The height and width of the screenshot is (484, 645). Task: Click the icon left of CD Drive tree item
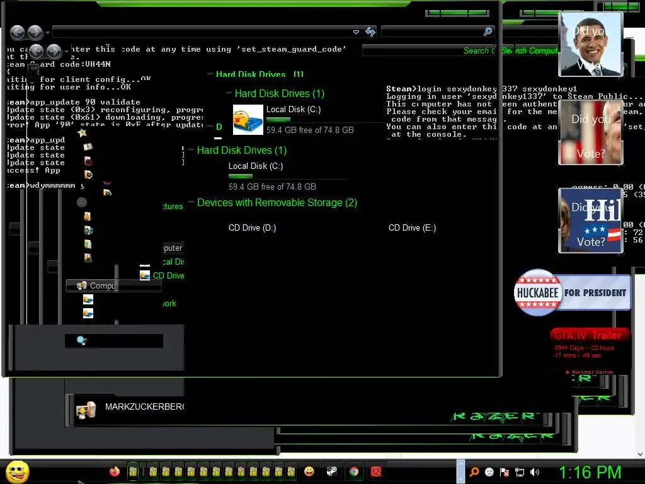point(145,275)
